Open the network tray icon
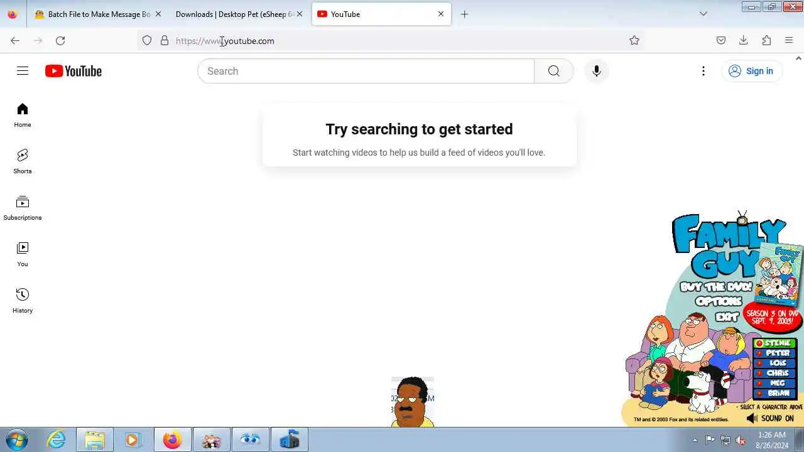Screen dimensions: 804x452 725,440
